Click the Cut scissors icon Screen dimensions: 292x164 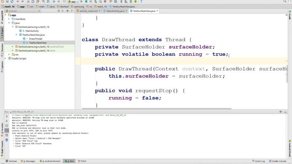click(28, 1)
